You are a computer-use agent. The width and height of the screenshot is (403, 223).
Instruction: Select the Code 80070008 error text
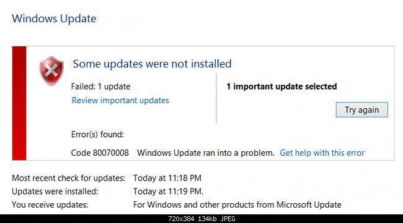point(100,153)
